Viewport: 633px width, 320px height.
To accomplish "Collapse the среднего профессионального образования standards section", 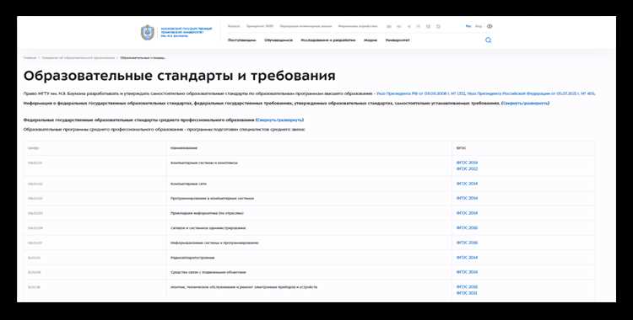I will [279, 120].
